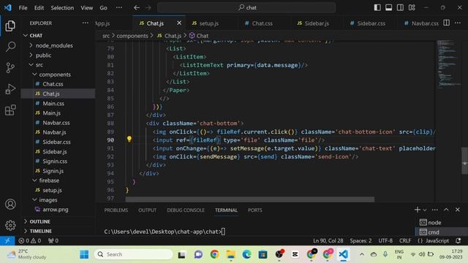The height and width of the screenshot is (263, 468).
Task: Open the Go menu
Action: [x=103, y=8]
